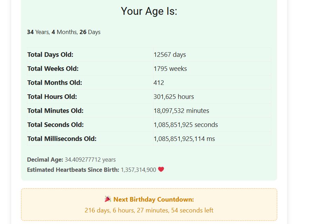Select the Total Weeks Old label
314x224 pixels.
(x=53, y=69)
